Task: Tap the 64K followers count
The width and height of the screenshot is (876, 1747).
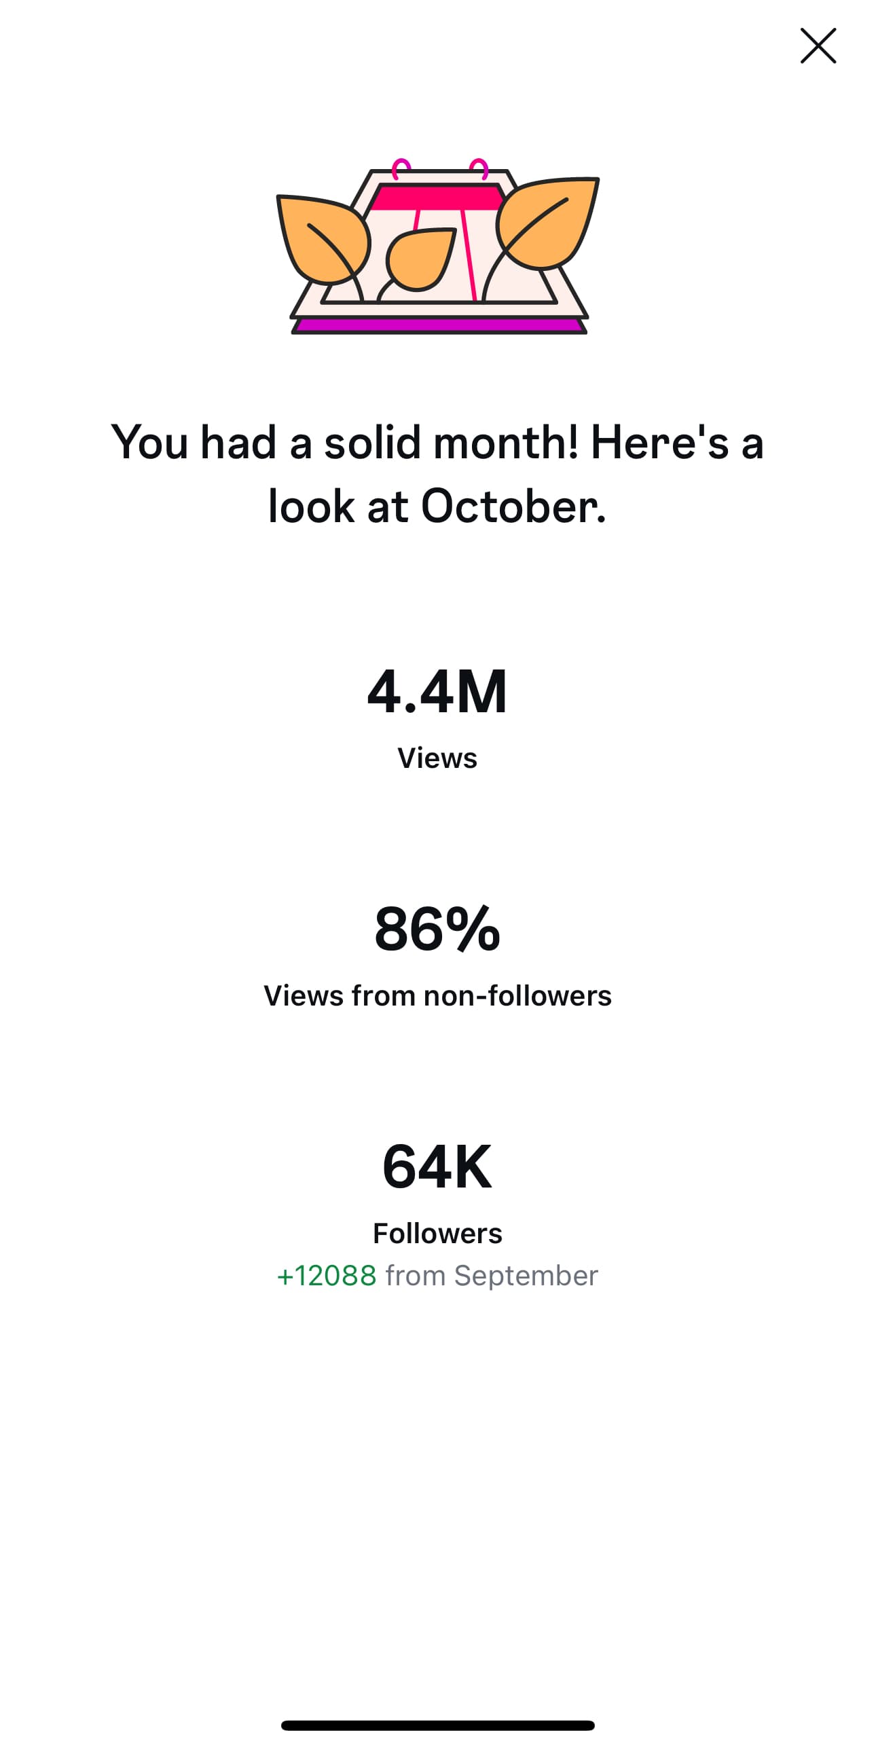Action: [437, 1166]
